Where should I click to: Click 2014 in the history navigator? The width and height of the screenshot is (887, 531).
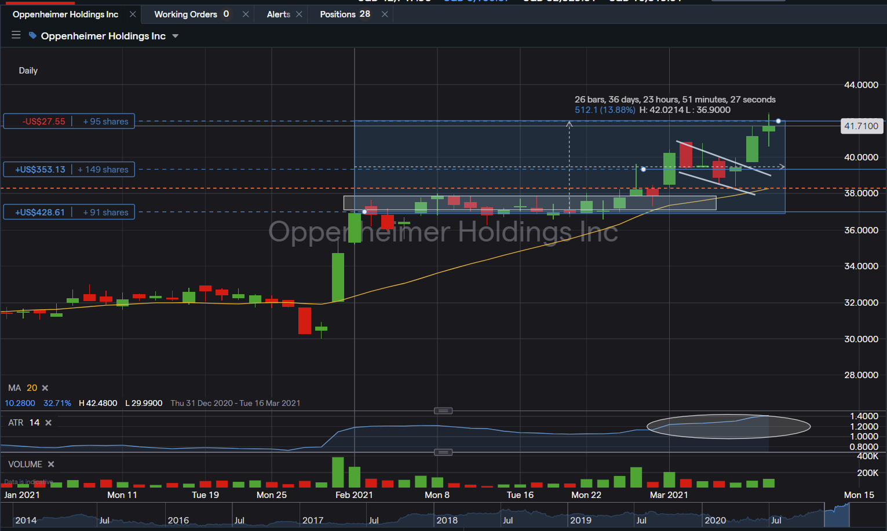click(x=26, y=521)
